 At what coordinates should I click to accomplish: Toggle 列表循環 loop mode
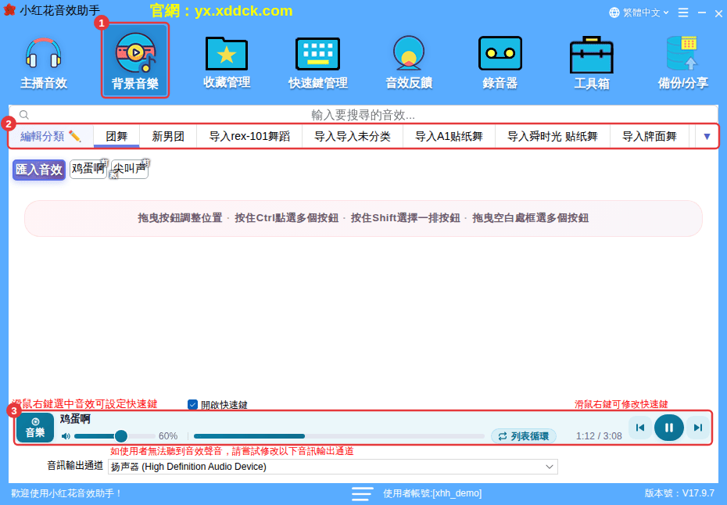click(x=524, y=436)
